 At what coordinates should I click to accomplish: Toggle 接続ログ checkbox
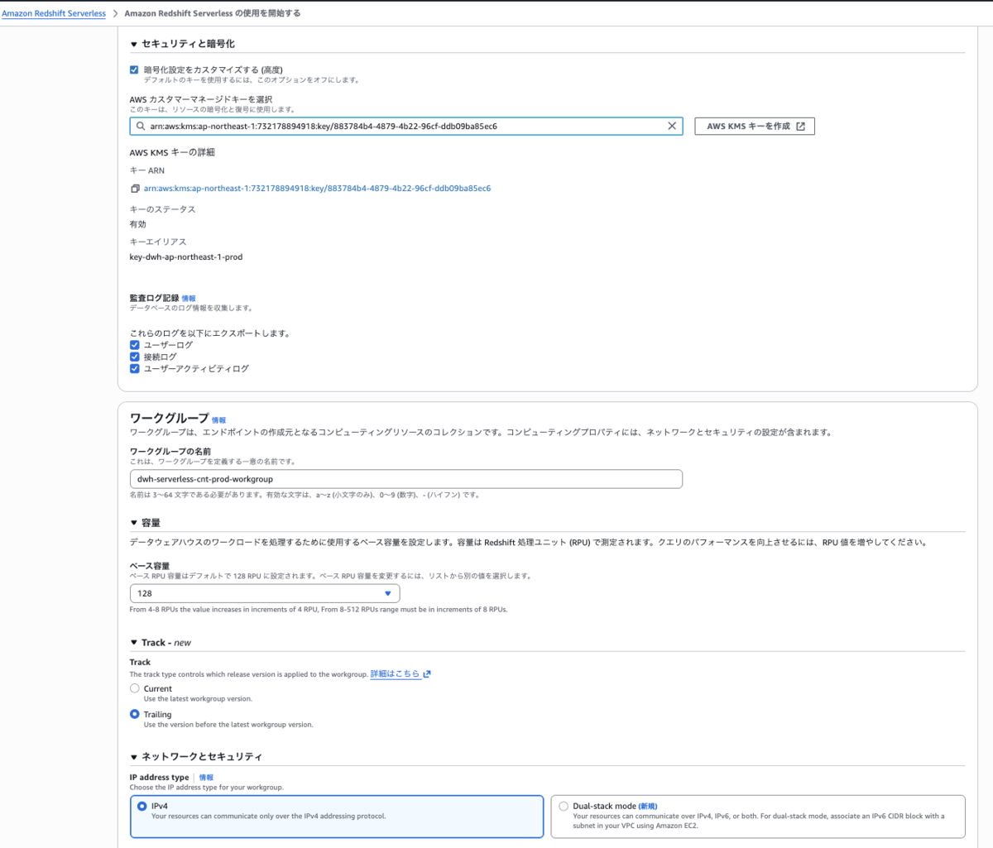tap(134, 357)
